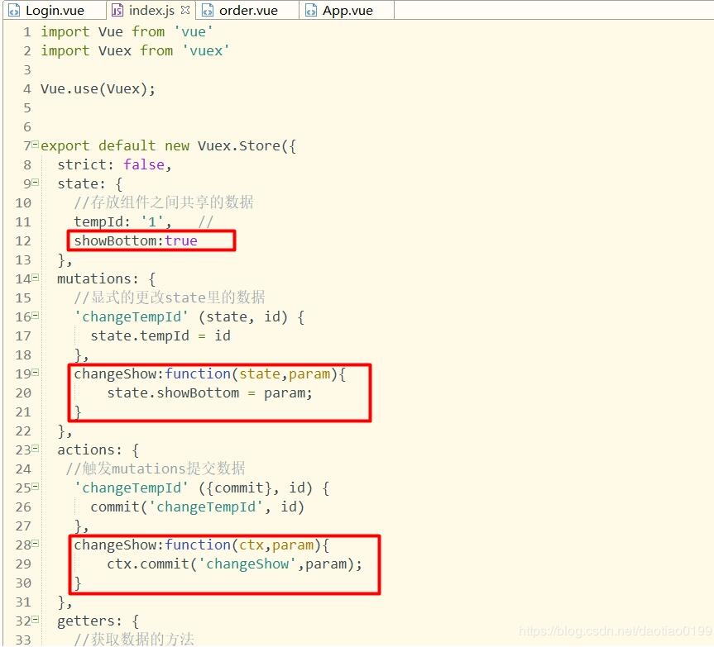Click line number 31 in the gutter
Screen dimensions: 714x647
coord(23,602)
